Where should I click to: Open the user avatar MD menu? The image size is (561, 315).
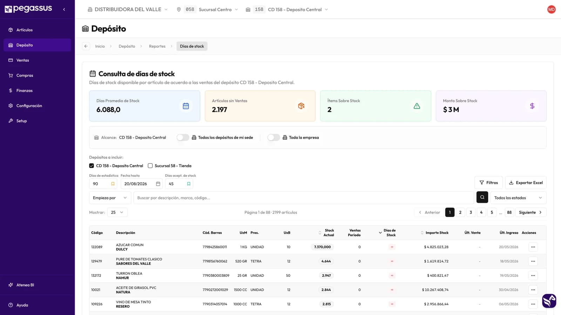[x=551, y=9]
